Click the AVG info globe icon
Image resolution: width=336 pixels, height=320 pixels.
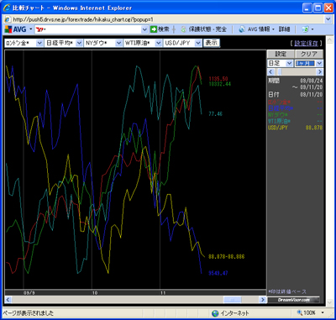pyautogui.click(x=242, y=29)
